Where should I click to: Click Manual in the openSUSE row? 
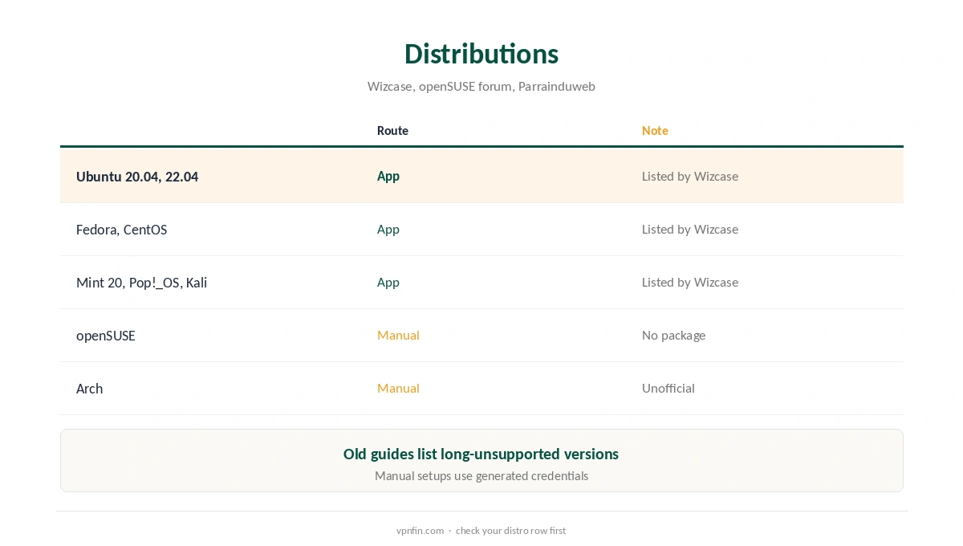pos(398,335)
